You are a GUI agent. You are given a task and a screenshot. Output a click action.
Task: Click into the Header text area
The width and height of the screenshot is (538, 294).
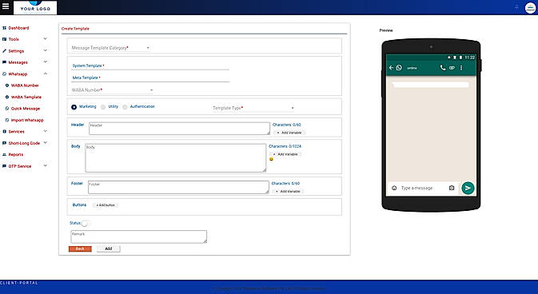[x=179, y=129]
